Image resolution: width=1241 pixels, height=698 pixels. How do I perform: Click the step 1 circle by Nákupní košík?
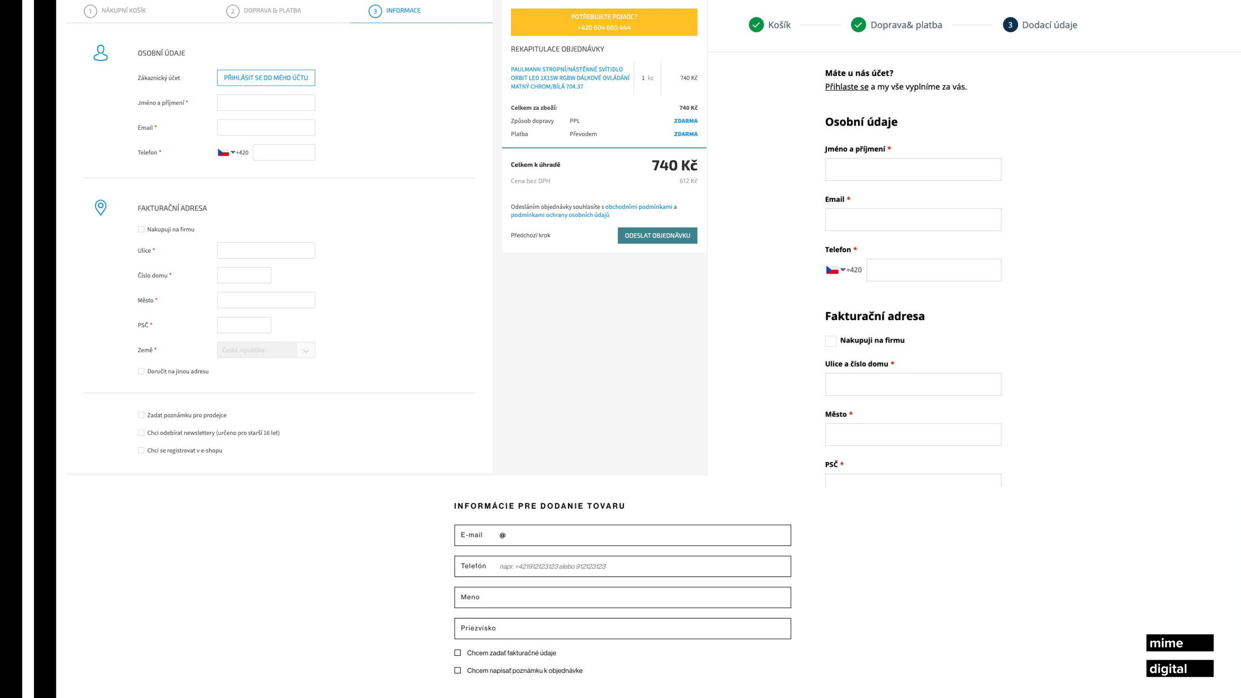90,11
